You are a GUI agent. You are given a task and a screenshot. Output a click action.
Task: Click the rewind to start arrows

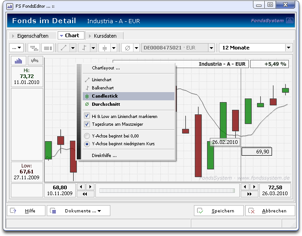85,194
